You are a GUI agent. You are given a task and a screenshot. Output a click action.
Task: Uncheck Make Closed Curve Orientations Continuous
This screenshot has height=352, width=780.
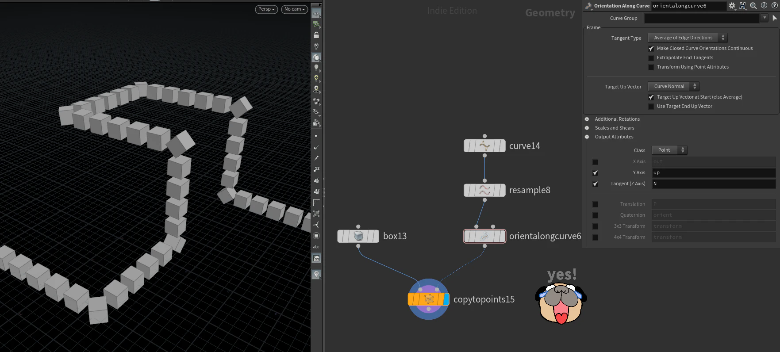[x=651, y=49]
